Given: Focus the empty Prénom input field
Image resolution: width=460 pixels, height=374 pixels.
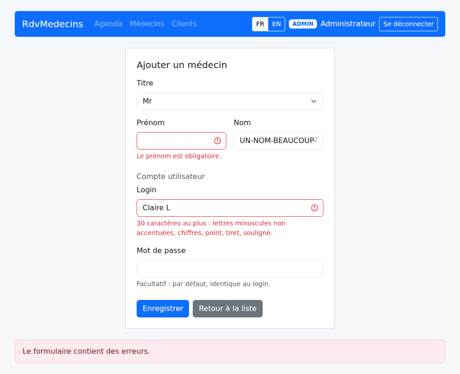Looking at the screenshot, I should tap(181, 141).
